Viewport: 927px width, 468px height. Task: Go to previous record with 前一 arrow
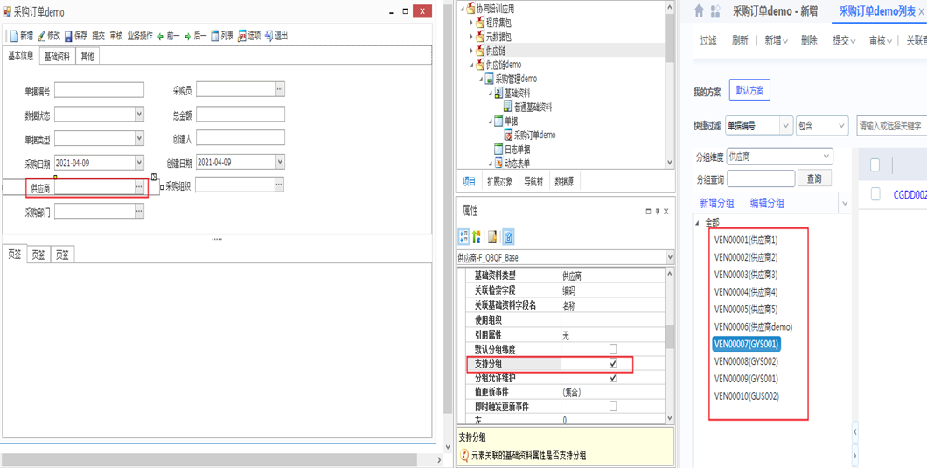click(161, 36)
